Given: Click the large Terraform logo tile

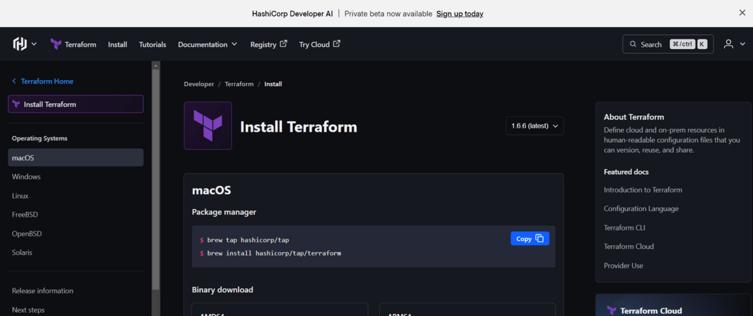Looking at the screenshot, I should pyautogui.click(x=208, y=126).
